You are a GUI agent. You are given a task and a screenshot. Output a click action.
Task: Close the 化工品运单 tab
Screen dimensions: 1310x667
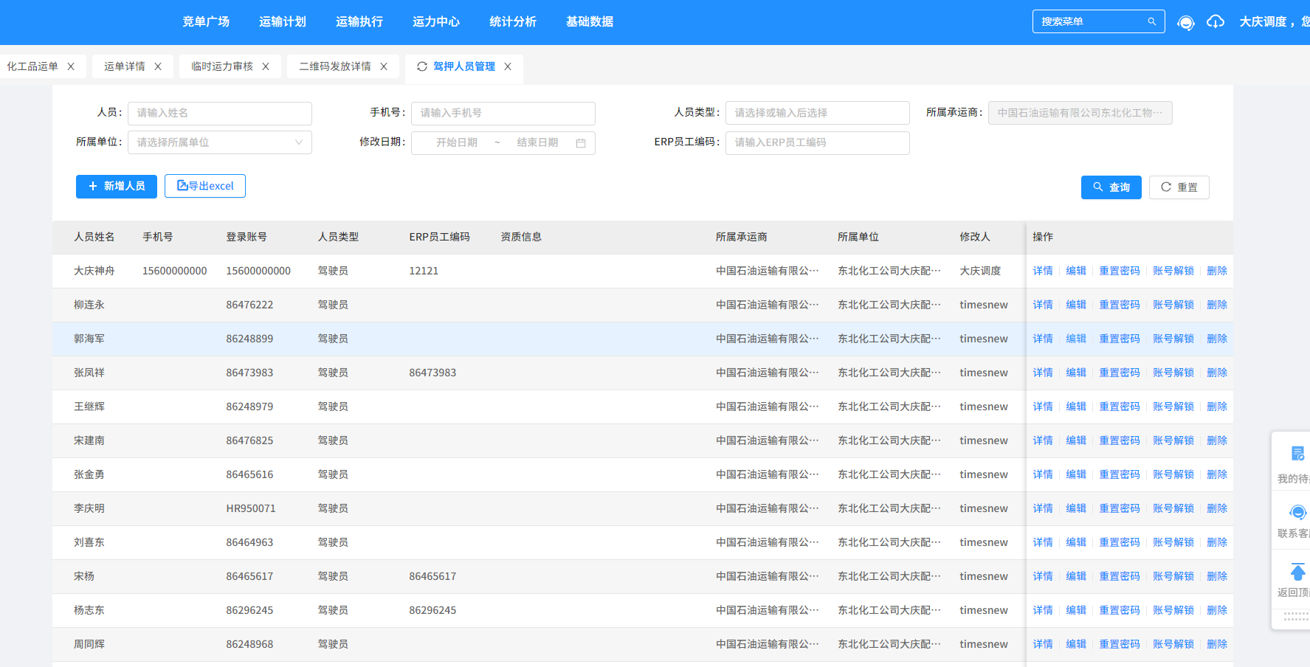71,66
